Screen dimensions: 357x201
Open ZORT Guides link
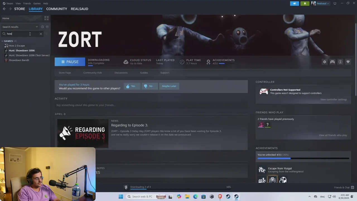tap(144, 73)
